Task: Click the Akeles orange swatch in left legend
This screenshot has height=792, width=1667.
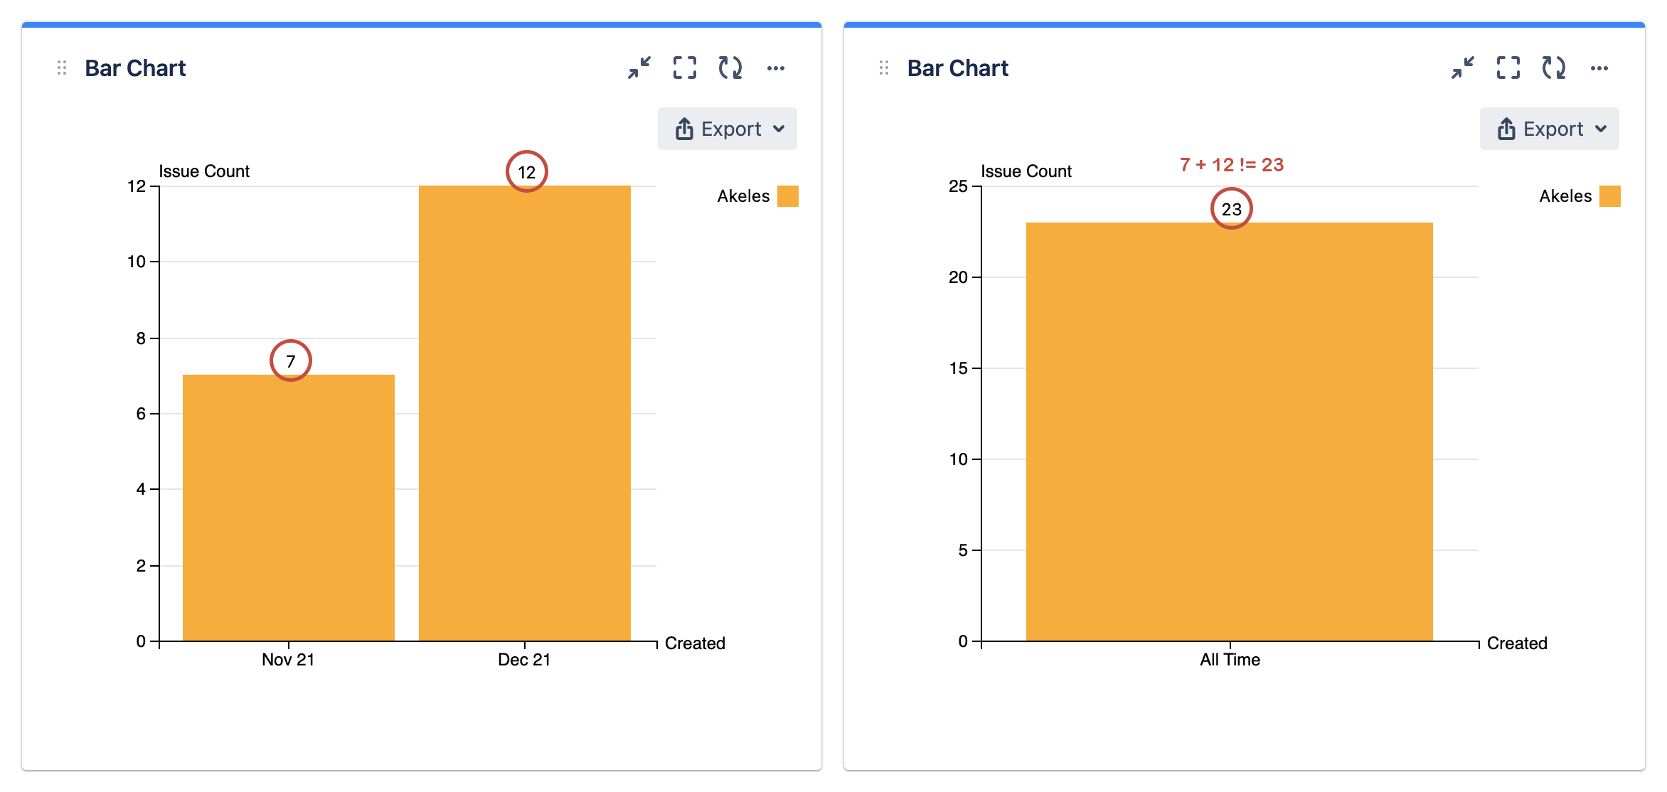Action: coord(788,196)
